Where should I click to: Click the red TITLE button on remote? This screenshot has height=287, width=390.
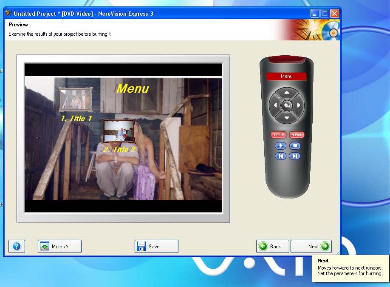pyautogui.click(x=278, y=135)
